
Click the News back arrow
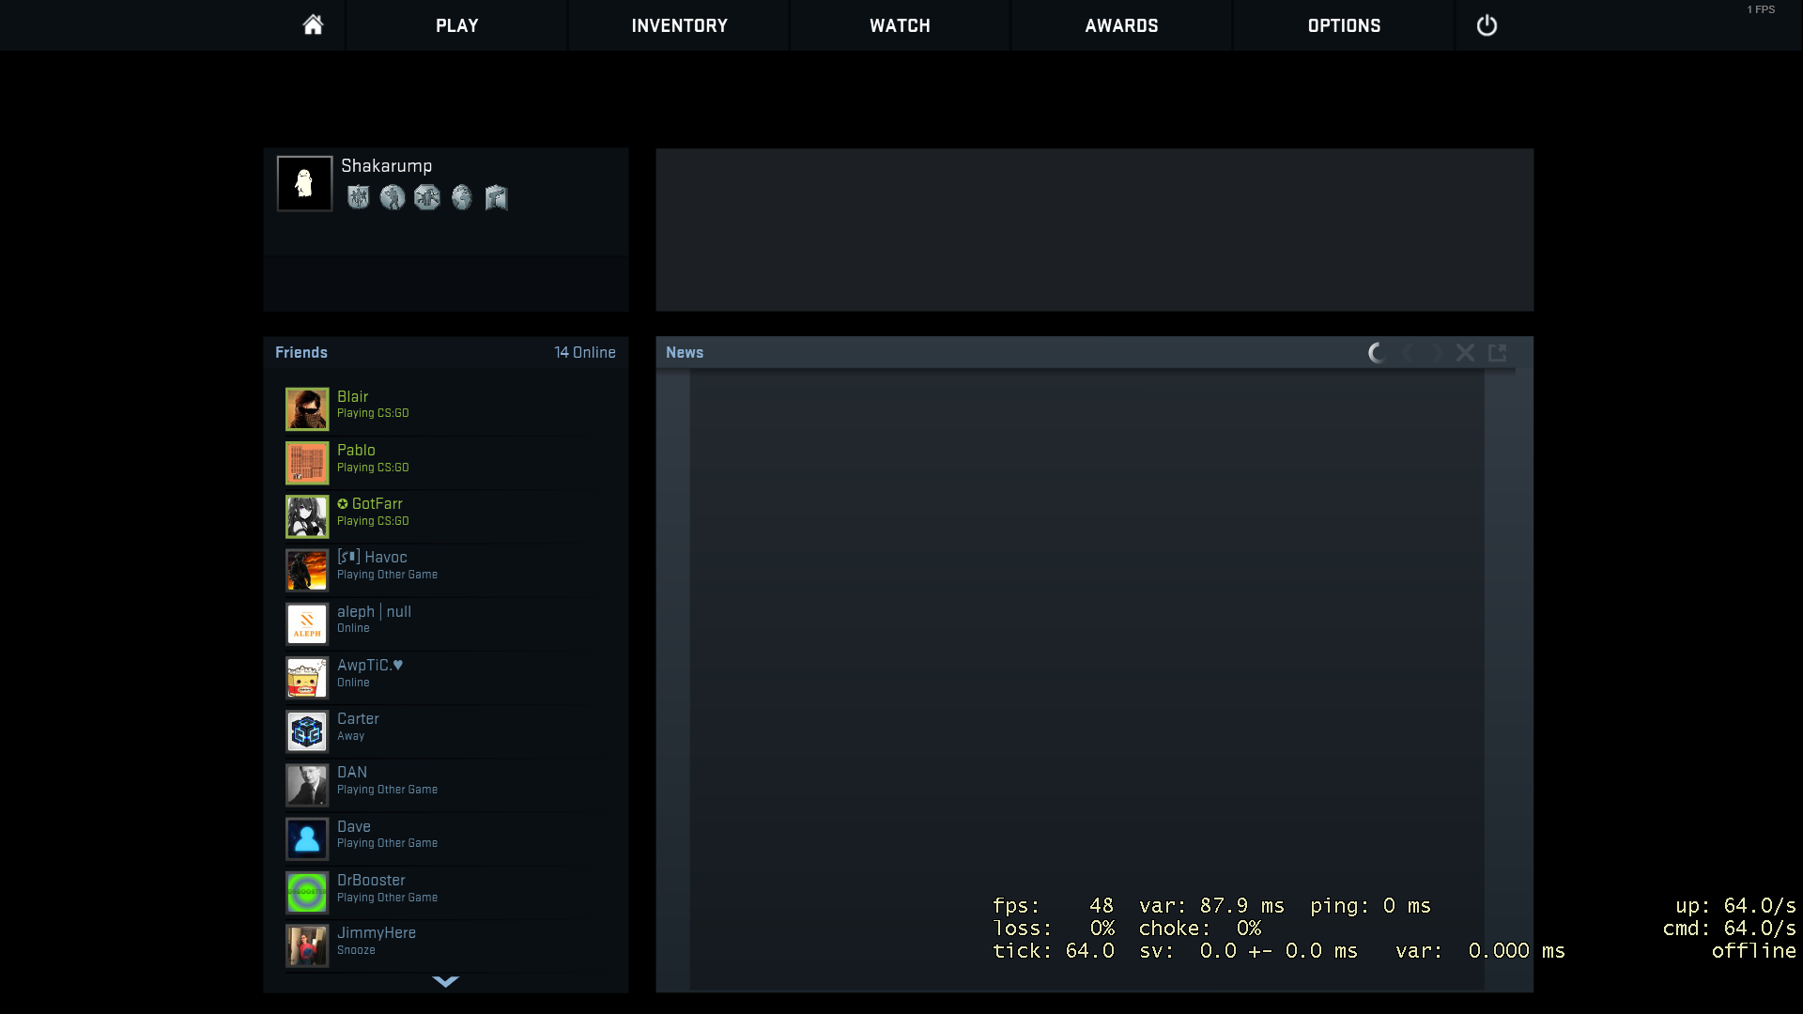[x=1409, y=353]
